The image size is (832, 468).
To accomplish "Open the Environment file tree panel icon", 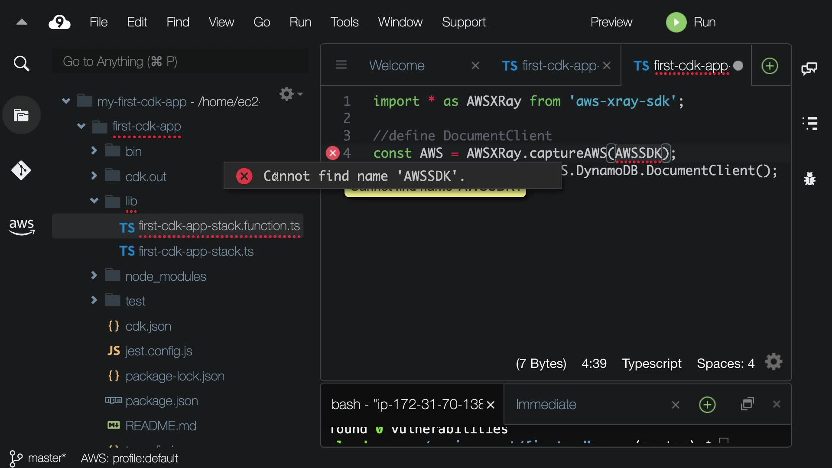I will 21,115.
